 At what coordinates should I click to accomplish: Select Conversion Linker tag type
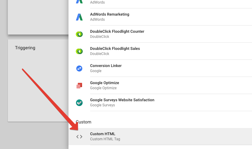pyautogui.click(x=160, y=68)
